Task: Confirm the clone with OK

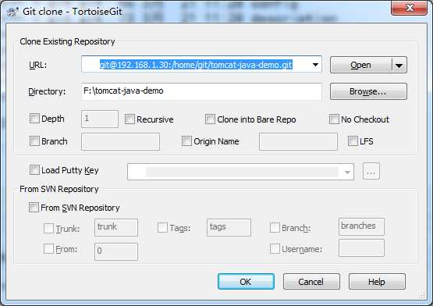Action: 246,282
